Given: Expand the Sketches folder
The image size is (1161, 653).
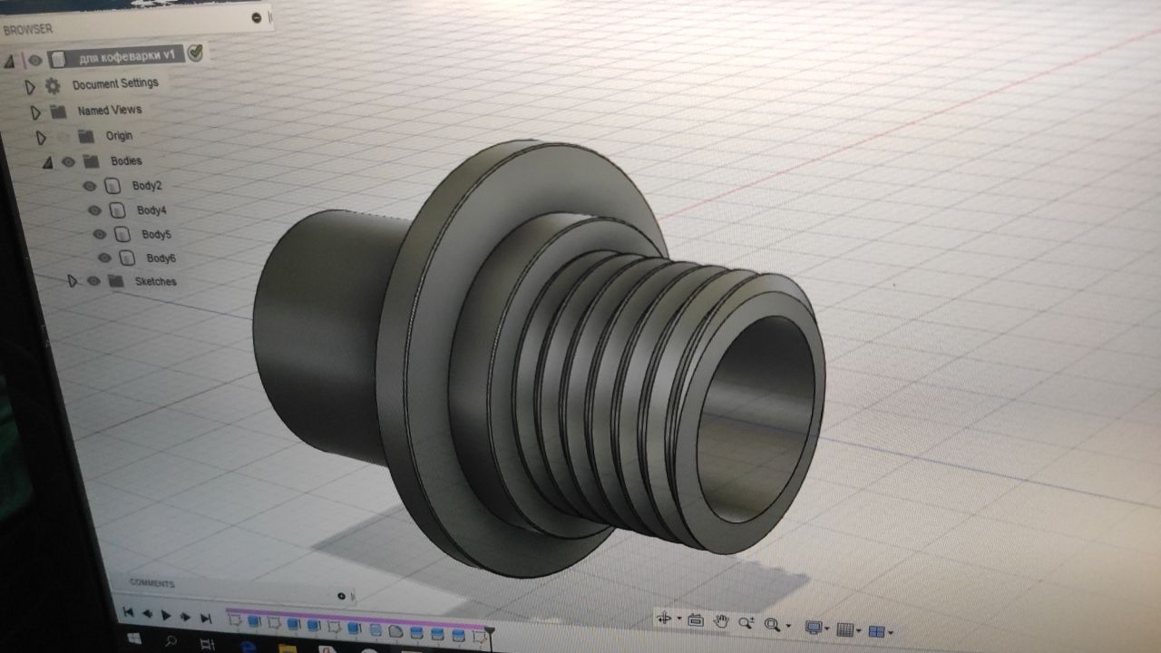Looking at the screenshot, I should tap(73, 281).
